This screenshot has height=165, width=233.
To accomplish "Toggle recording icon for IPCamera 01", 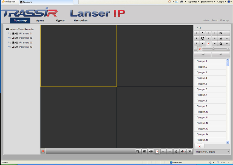I will pyautogui.click(x=16, y=34).
